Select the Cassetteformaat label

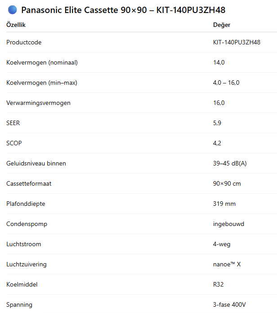[x=29, y=183]
